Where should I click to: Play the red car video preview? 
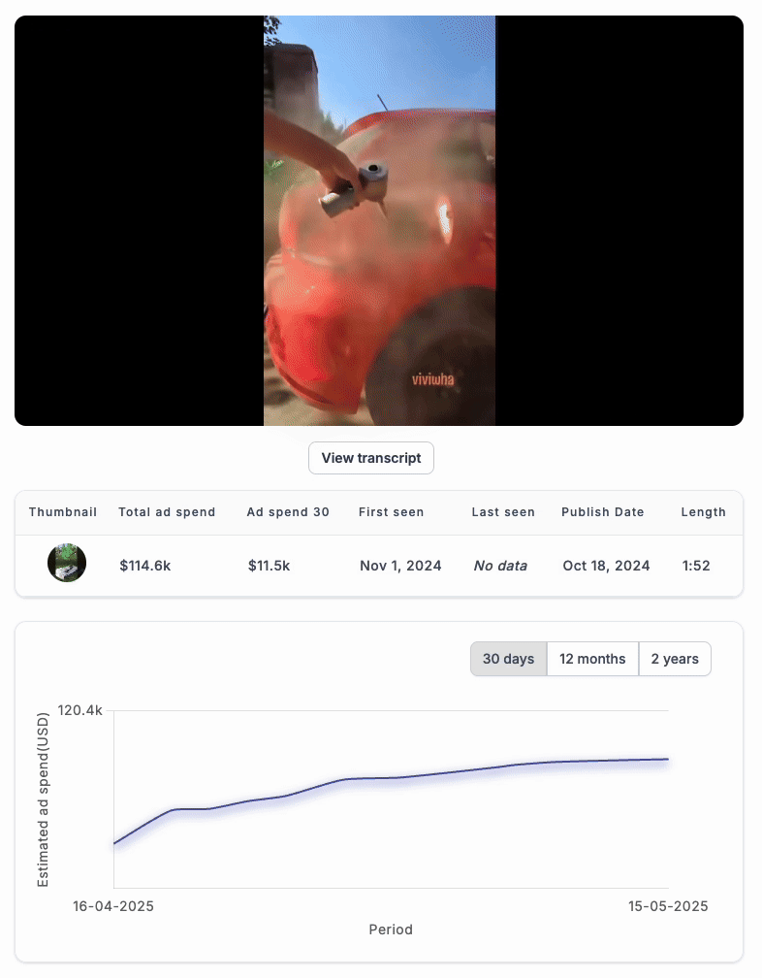point(379,221)
